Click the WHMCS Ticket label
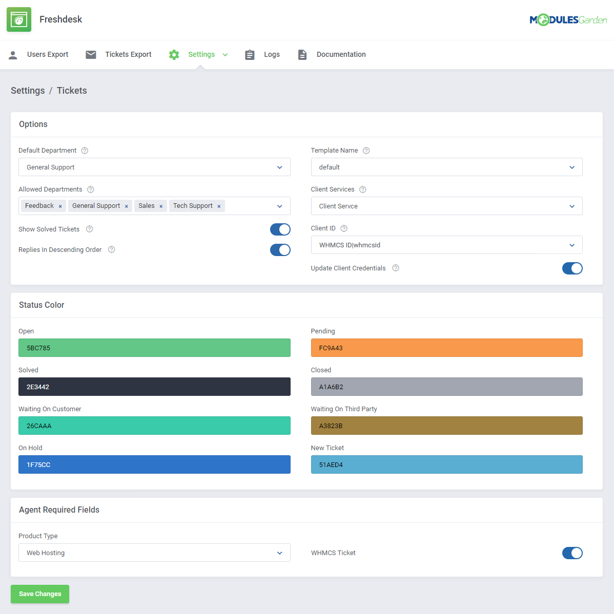The height and width of the screenshot is (614, 614). point(334,553)
